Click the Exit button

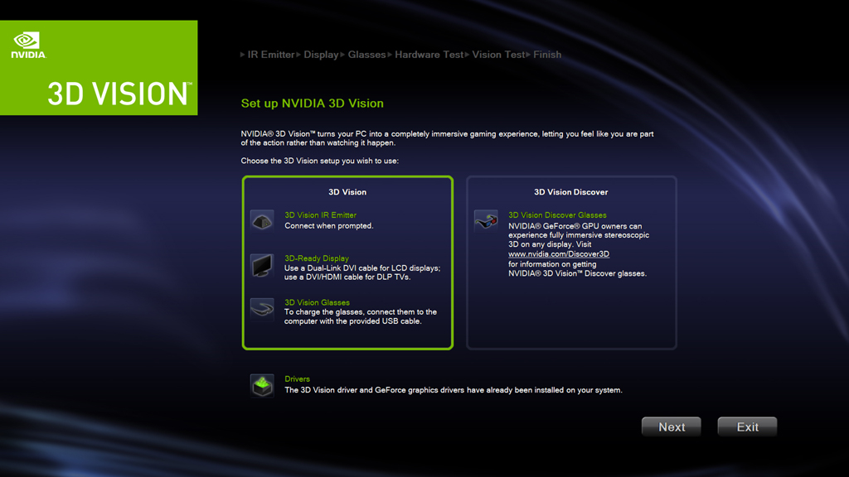click(x=747, y=426)
